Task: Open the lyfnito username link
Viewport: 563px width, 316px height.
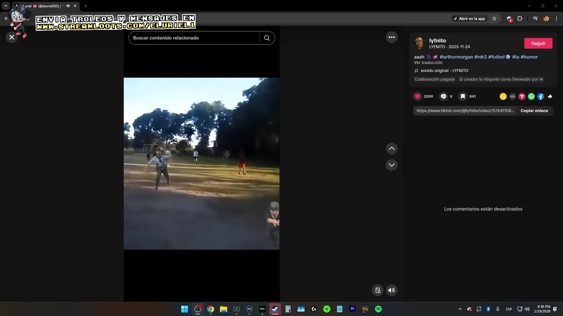Action: tap(438, 40)
